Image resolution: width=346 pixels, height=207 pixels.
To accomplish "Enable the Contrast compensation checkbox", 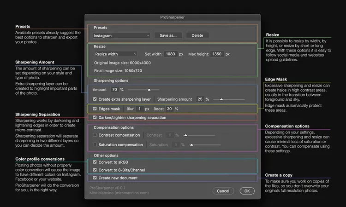I will pyautogui.click(x=95, y=135).
